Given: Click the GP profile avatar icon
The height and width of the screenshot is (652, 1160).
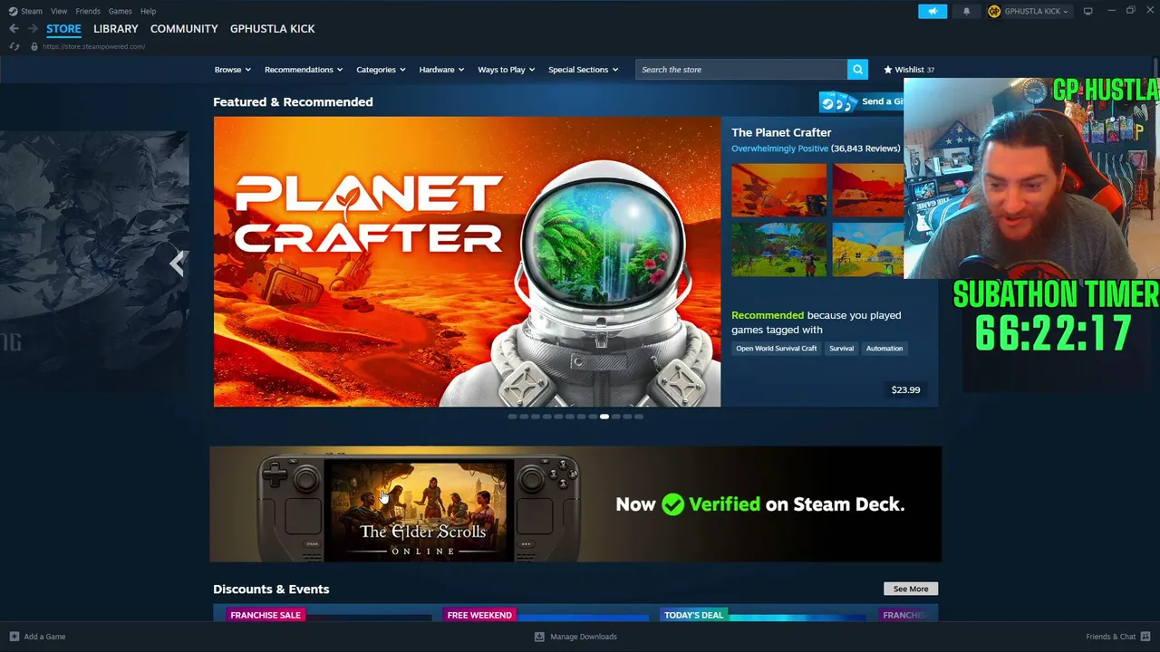Looking at the screenshot, I should [994, 11].
